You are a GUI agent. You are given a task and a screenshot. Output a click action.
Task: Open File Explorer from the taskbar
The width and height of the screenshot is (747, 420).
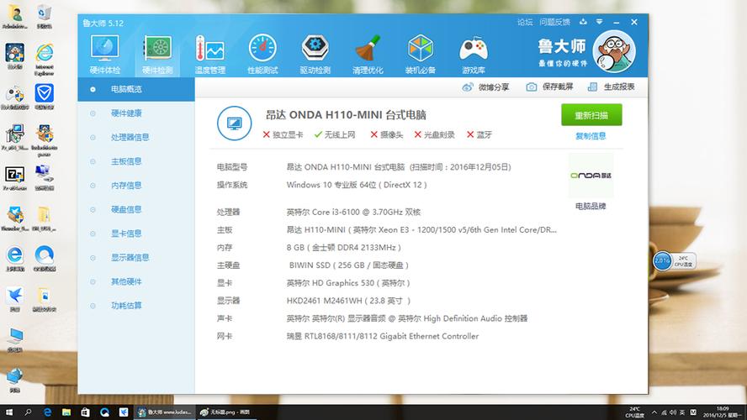click(x=66, y=412)
